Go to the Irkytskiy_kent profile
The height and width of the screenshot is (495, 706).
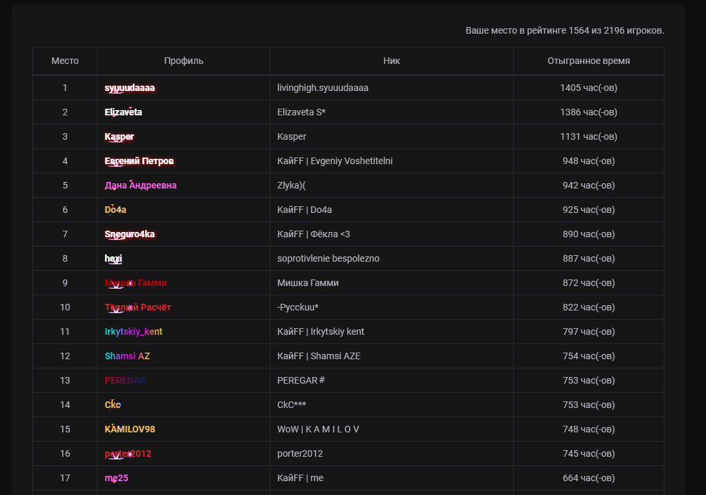(x=133, y=332)
